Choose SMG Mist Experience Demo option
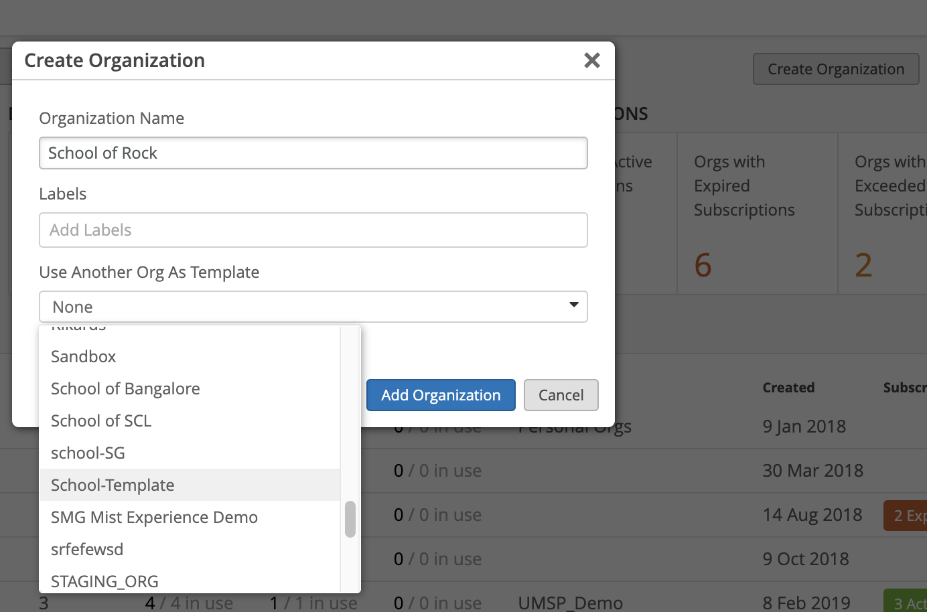The width and height of the screenshot is (927, 612). (x=154, y=517)
